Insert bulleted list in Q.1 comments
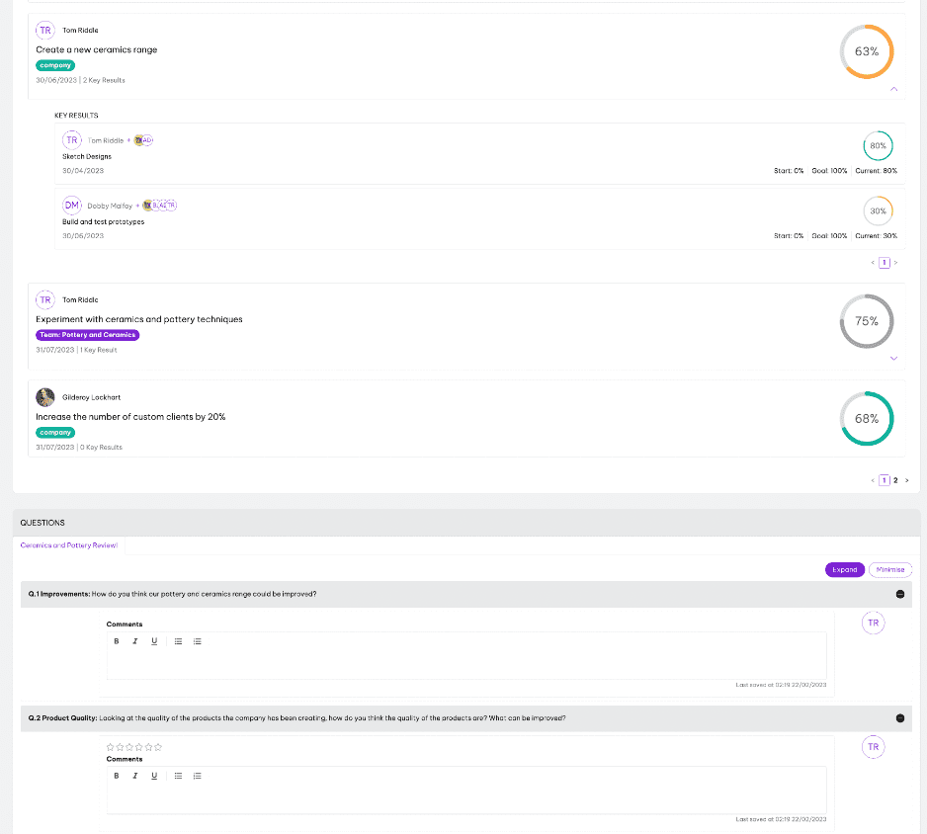Screen dimensions: 927x834 [x=178, y=641]
